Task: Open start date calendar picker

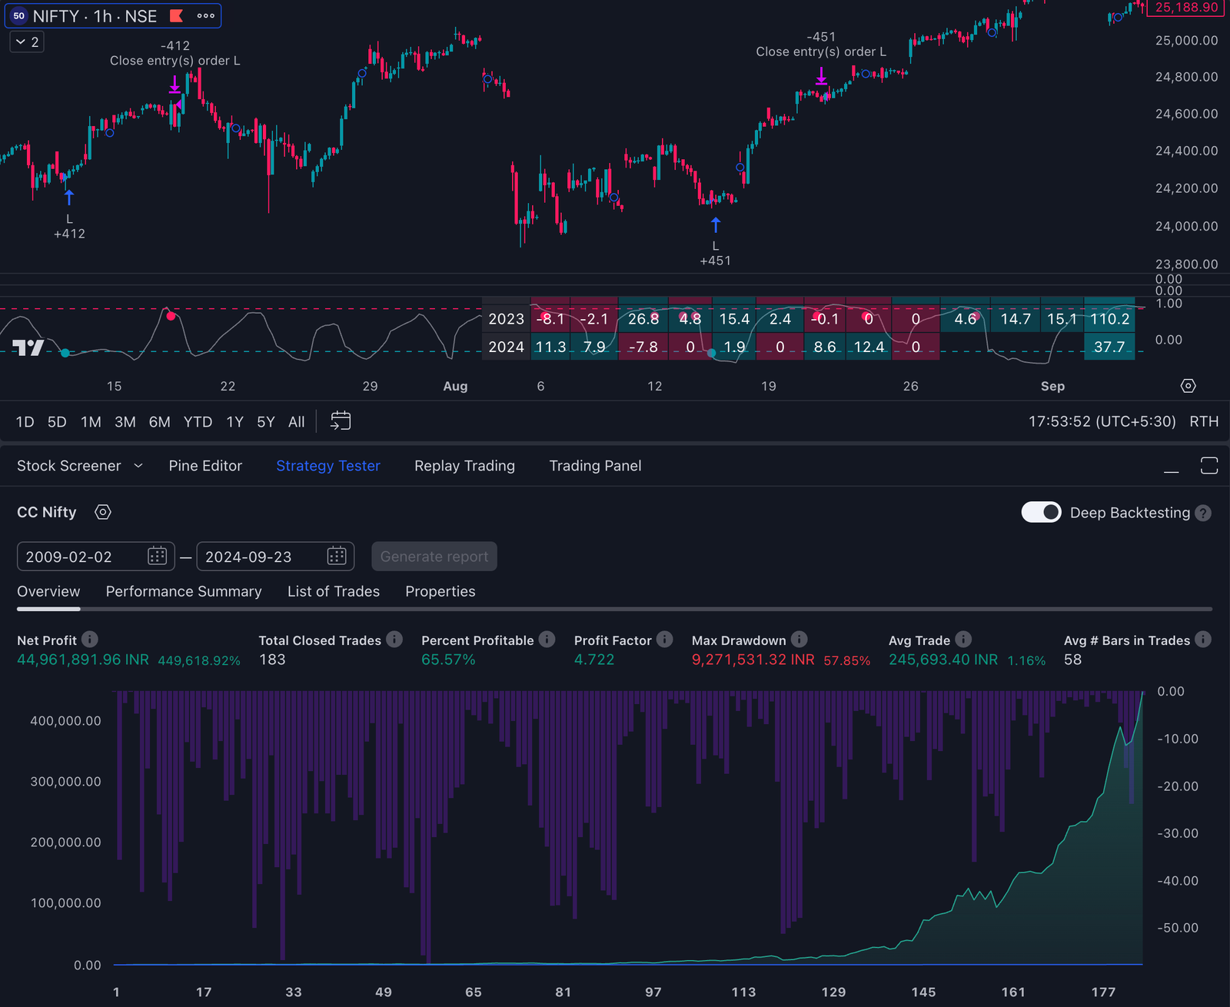Action: tap(157, 557)
